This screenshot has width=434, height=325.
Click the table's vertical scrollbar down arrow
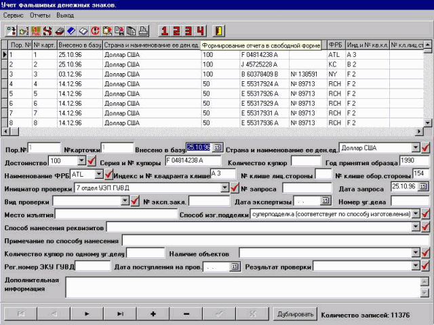[x=428, y=123]
